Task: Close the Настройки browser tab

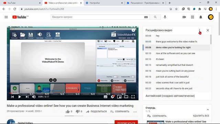Action: tap(122, 3)
